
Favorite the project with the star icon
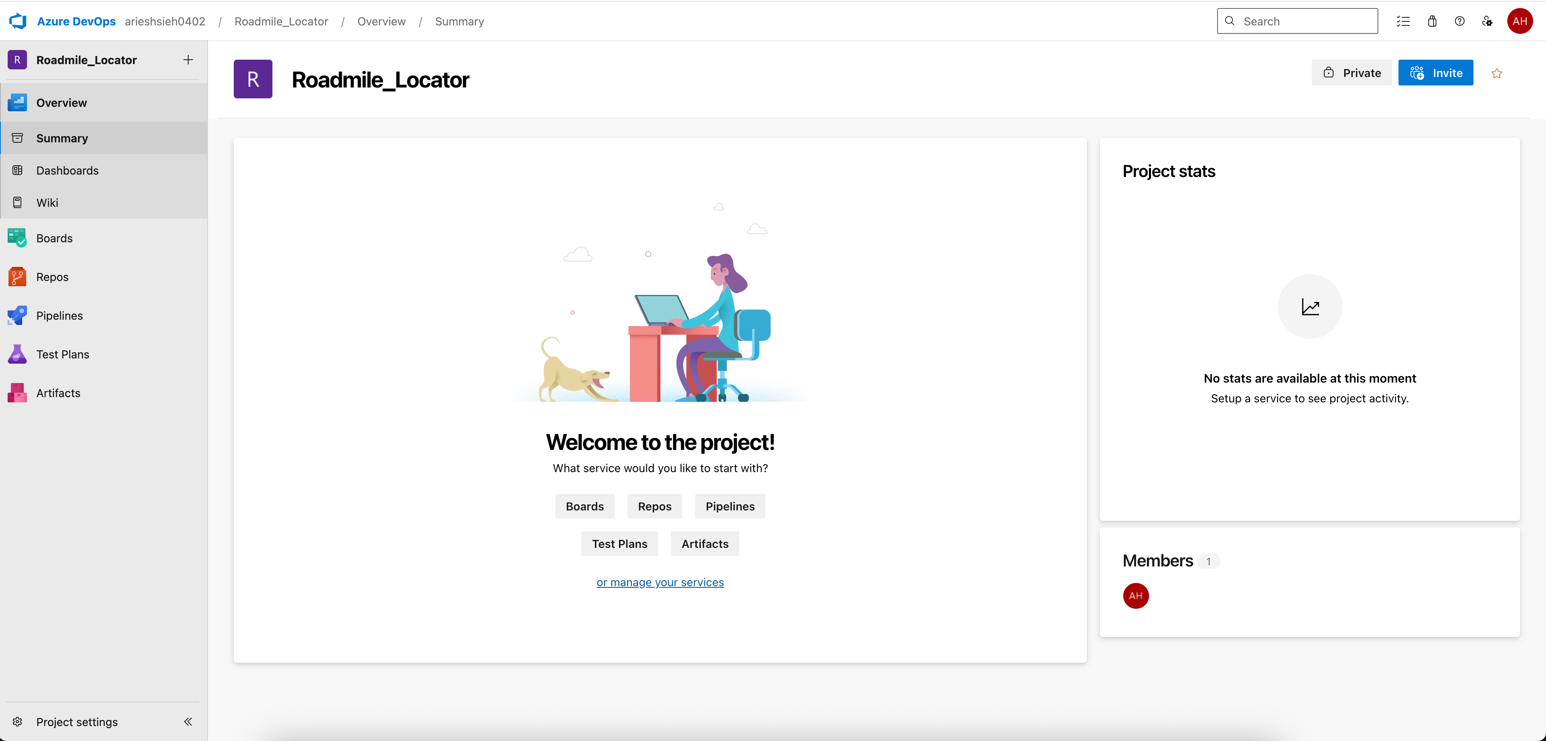point(1496,73)
